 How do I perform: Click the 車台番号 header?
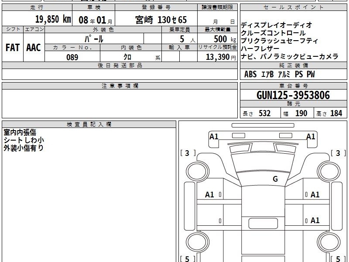(293, 86)
